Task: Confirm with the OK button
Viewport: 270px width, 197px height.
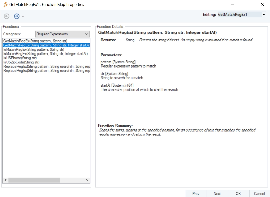Action: [x=238, y=193]
